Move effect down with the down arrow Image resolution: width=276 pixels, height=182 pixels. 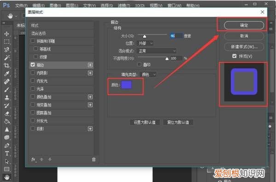click(50, 159)
